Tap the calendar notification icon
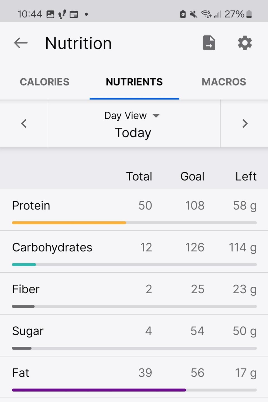The width and height of the screenshot is (268, 402). point(74,14)
